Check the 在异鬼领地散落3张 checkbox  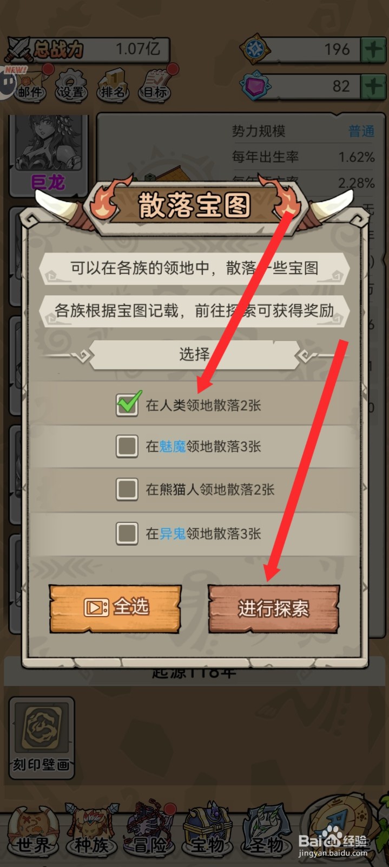pos(127,533)
